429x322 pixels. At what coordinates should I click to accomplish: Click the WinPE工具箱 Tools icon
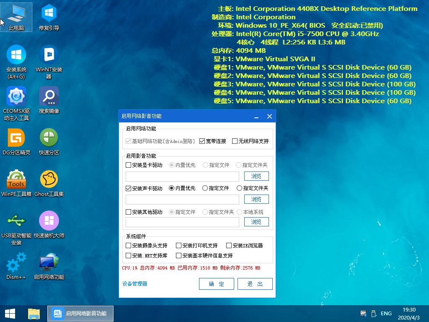click(x=16, y=183)
